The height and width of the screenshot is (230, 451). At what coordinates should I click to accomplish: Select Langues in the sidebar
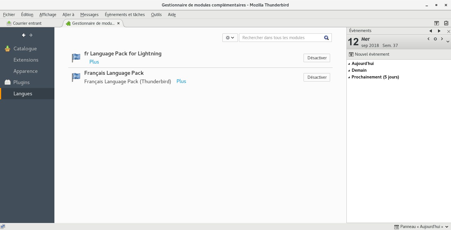pyautogui.click(x=27, y=94)
